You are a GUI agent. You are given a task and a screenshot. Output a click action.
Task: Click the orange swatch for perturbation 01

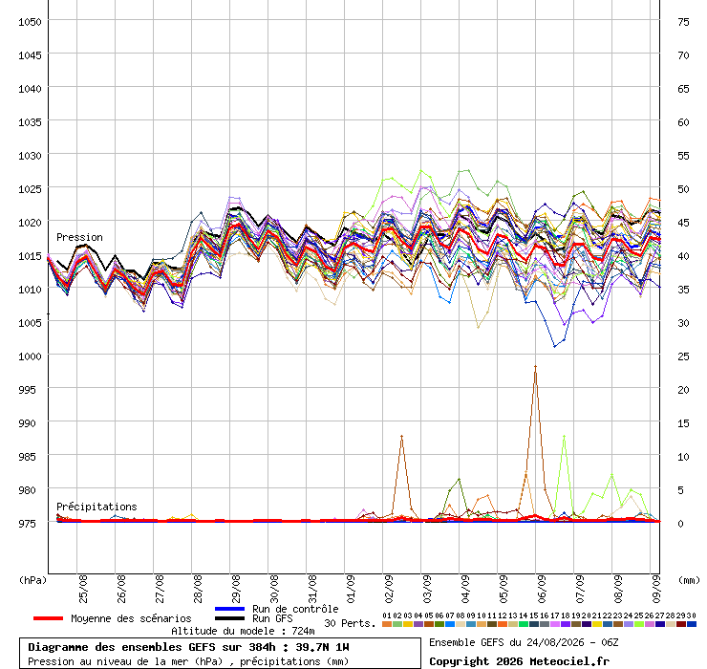pos(387,624)
